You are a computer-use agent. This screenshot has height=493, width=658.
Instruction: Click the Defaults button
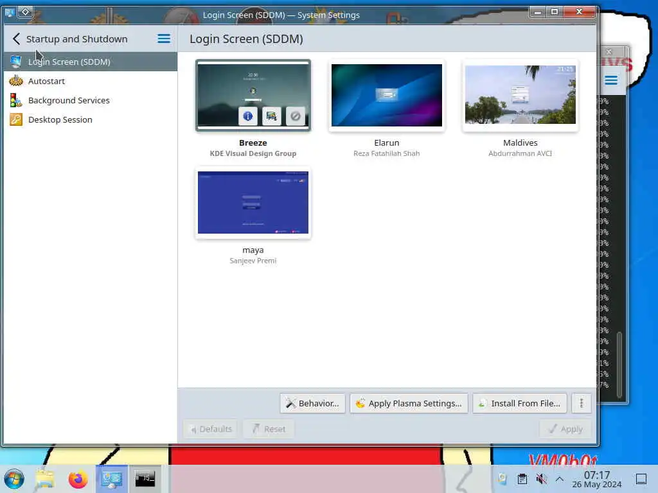(210, 429)
